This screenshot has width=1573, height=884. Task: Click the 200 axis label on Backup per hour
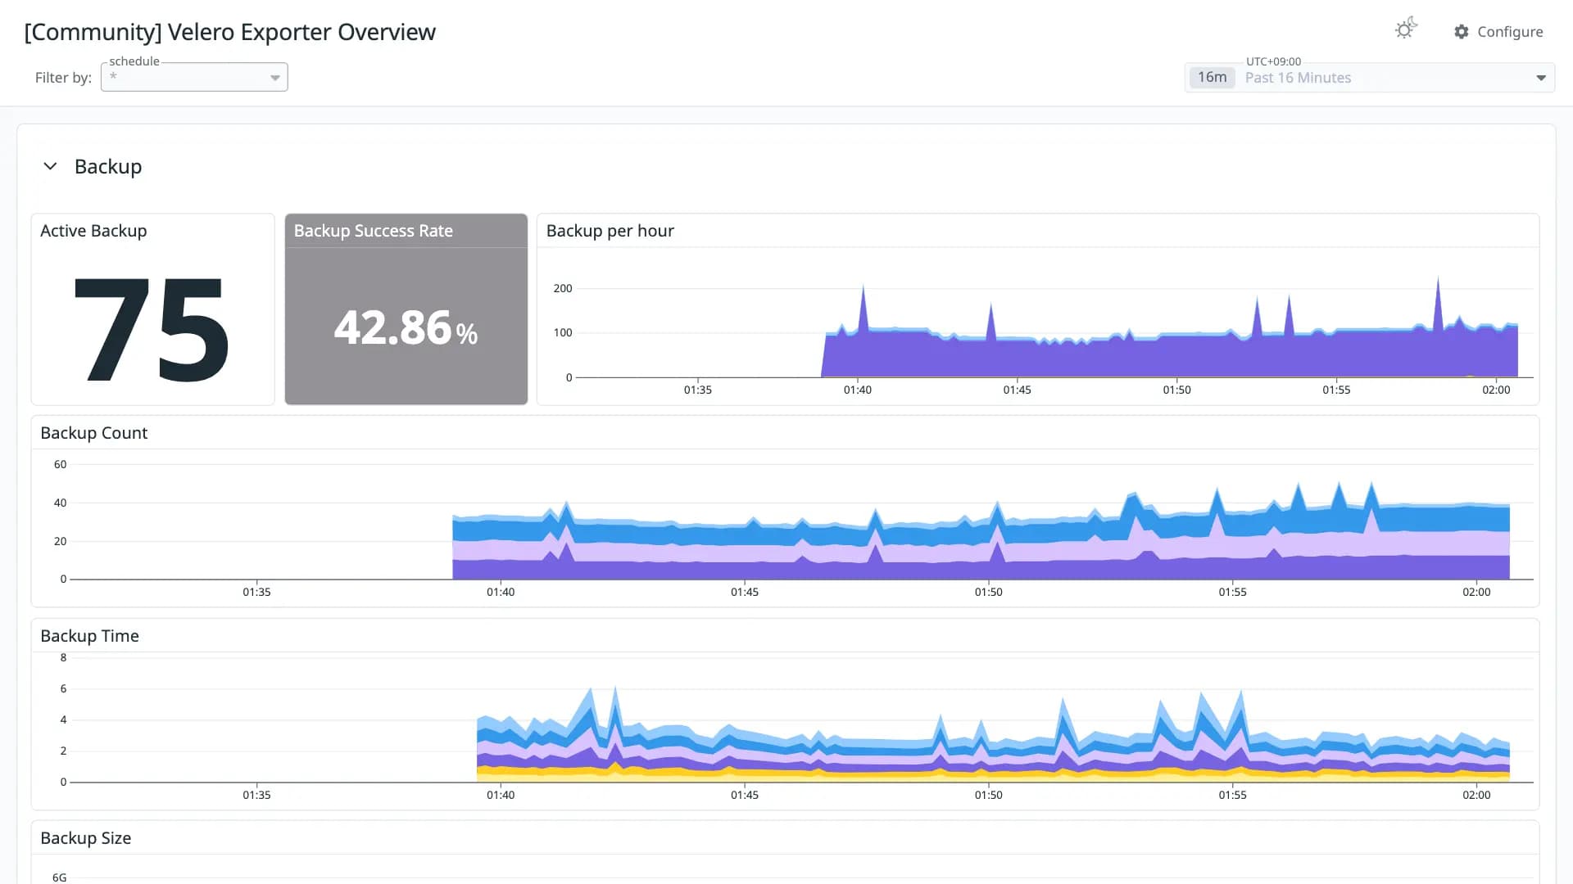pyautogui.click(x=563, y=288)
